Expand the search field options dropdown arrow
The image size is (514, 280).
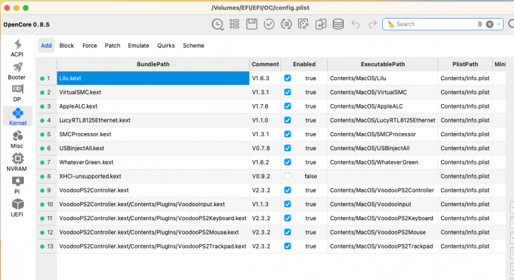500,24
